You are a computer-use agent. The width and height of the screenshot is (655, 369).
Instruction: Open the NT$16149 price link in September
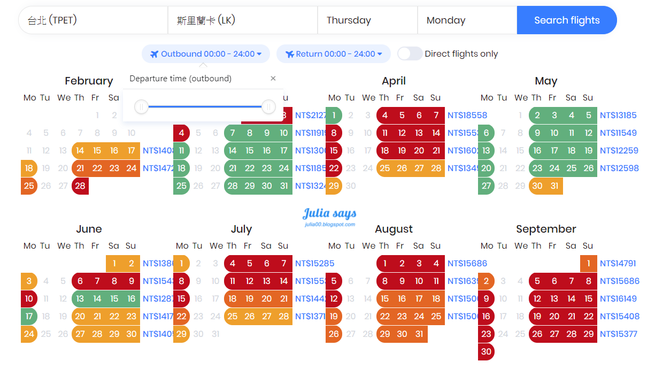(618, 298)
